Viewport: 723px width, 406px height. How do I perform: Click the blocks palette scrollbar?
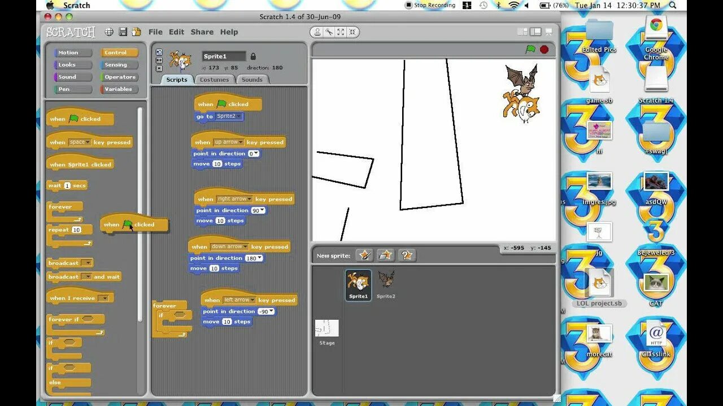tap(140, 214)
